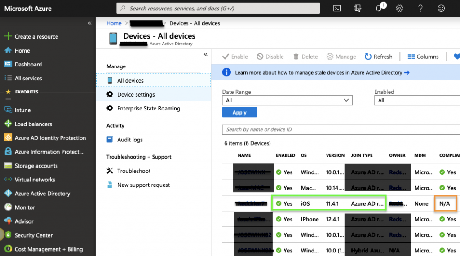Open Load balancers from favorites
The image size is (460, 256).
(x=28, y=124)
